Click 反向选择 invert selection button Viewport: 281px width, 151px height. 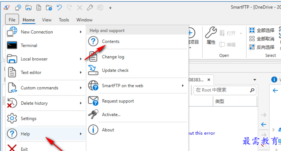click(x=262, y=47)
